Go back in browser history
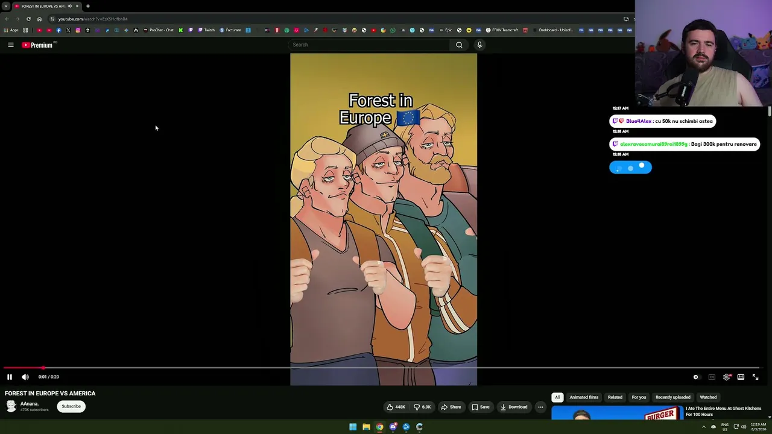This screenshot has width=772, height=434. (x=7, y=19)
